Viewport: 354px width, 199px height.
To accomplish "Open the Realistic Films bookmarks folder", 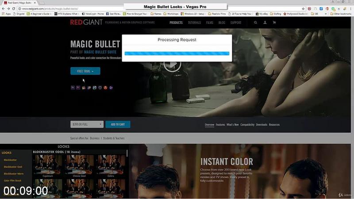I will point(217,14).
